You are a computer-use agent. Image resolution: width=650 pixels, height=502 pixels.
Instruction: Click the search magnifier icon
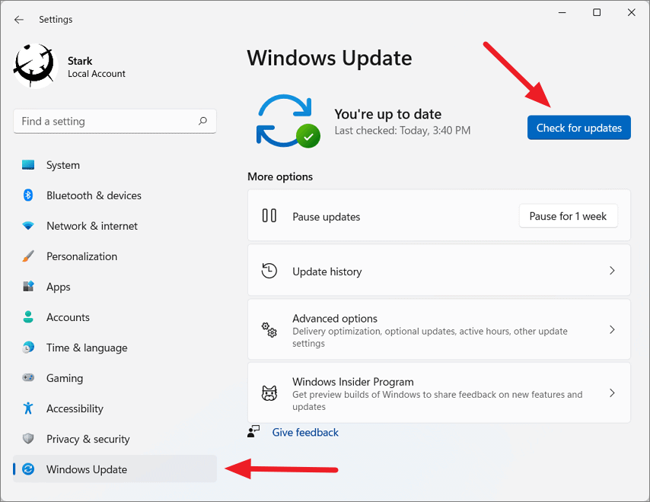[x=202, y=121]
